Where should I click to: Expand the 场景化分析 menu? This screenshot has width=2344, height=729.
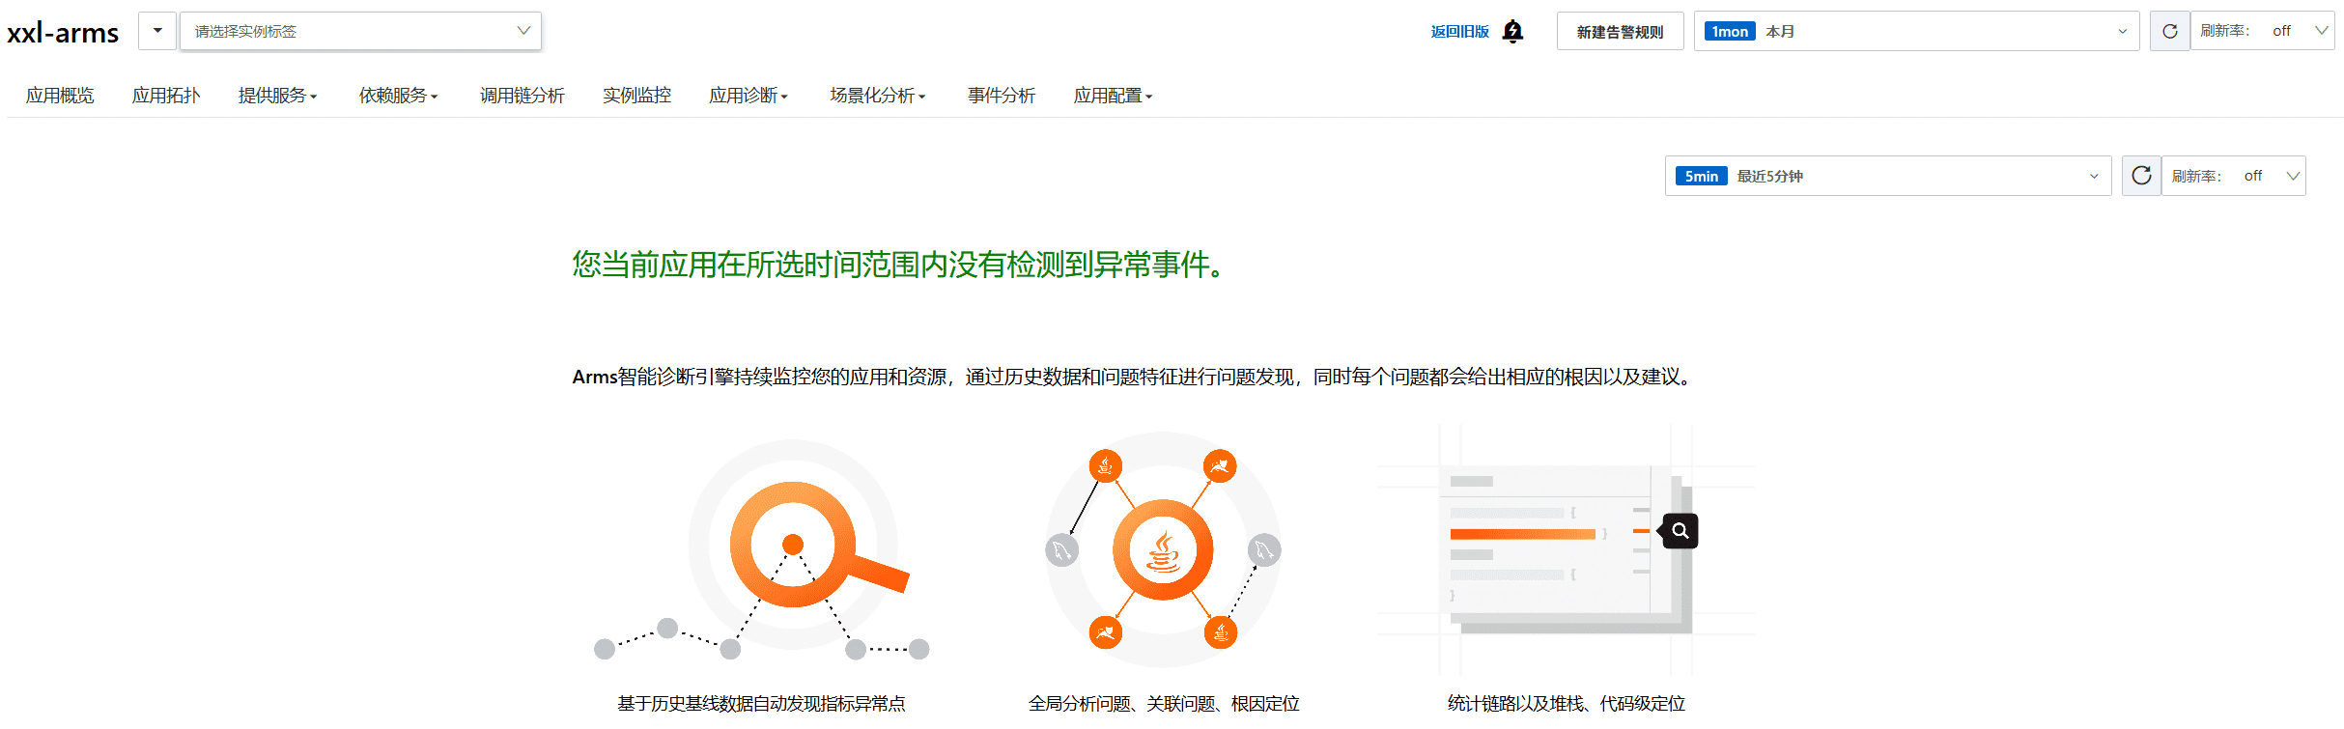(878, 96)
